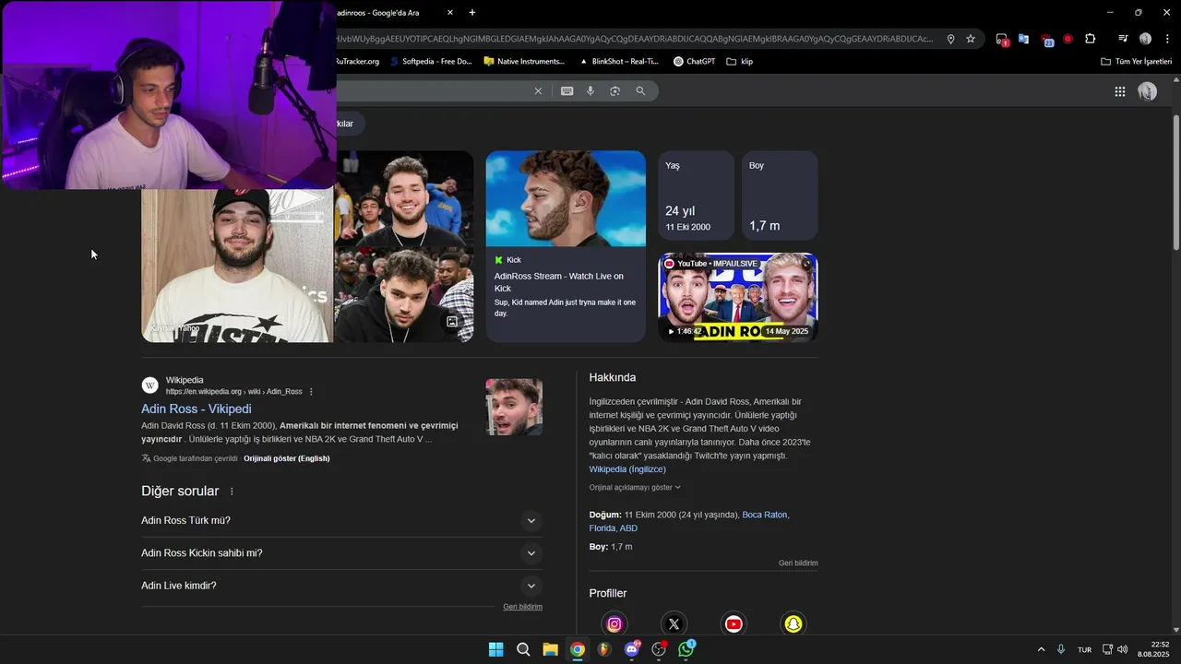This screenshot has width=1181, height=664.
Task: Open Kick AdinRoss Stream card
Action: 566,246
